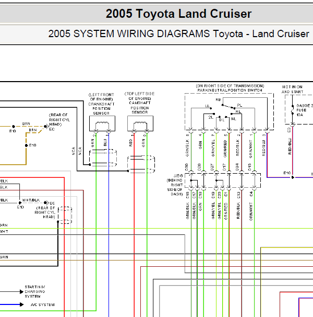Image resolution: width=313 pixels, height=317 pixels.
Task: Click the C19 connector label
Action: tap(213, 195)
